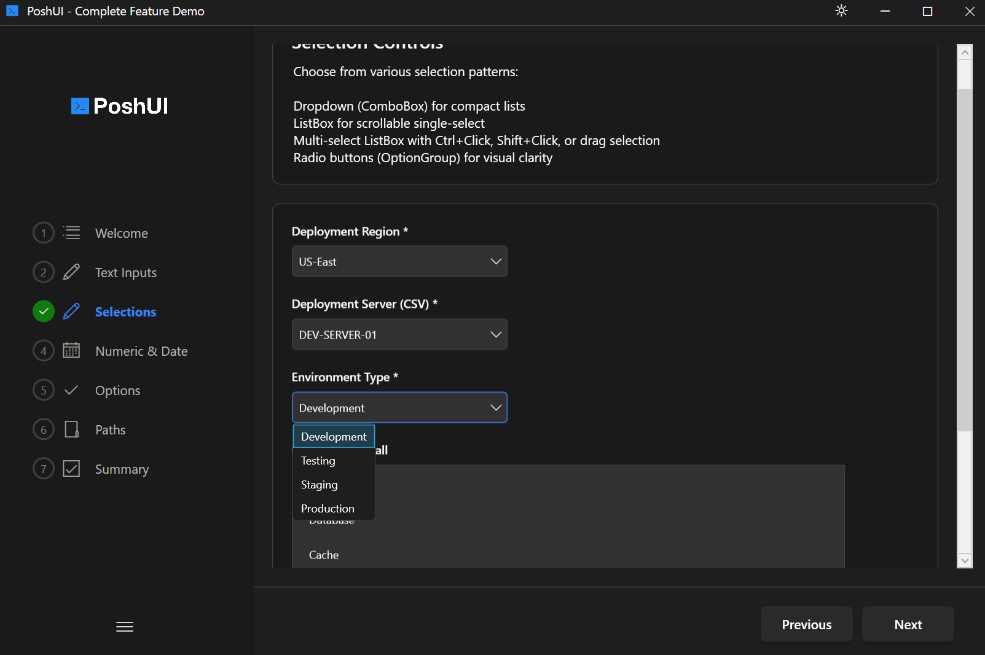Click step number 2 circle
The width and height of the screenshot is (985, 655).
pos(44,272)
